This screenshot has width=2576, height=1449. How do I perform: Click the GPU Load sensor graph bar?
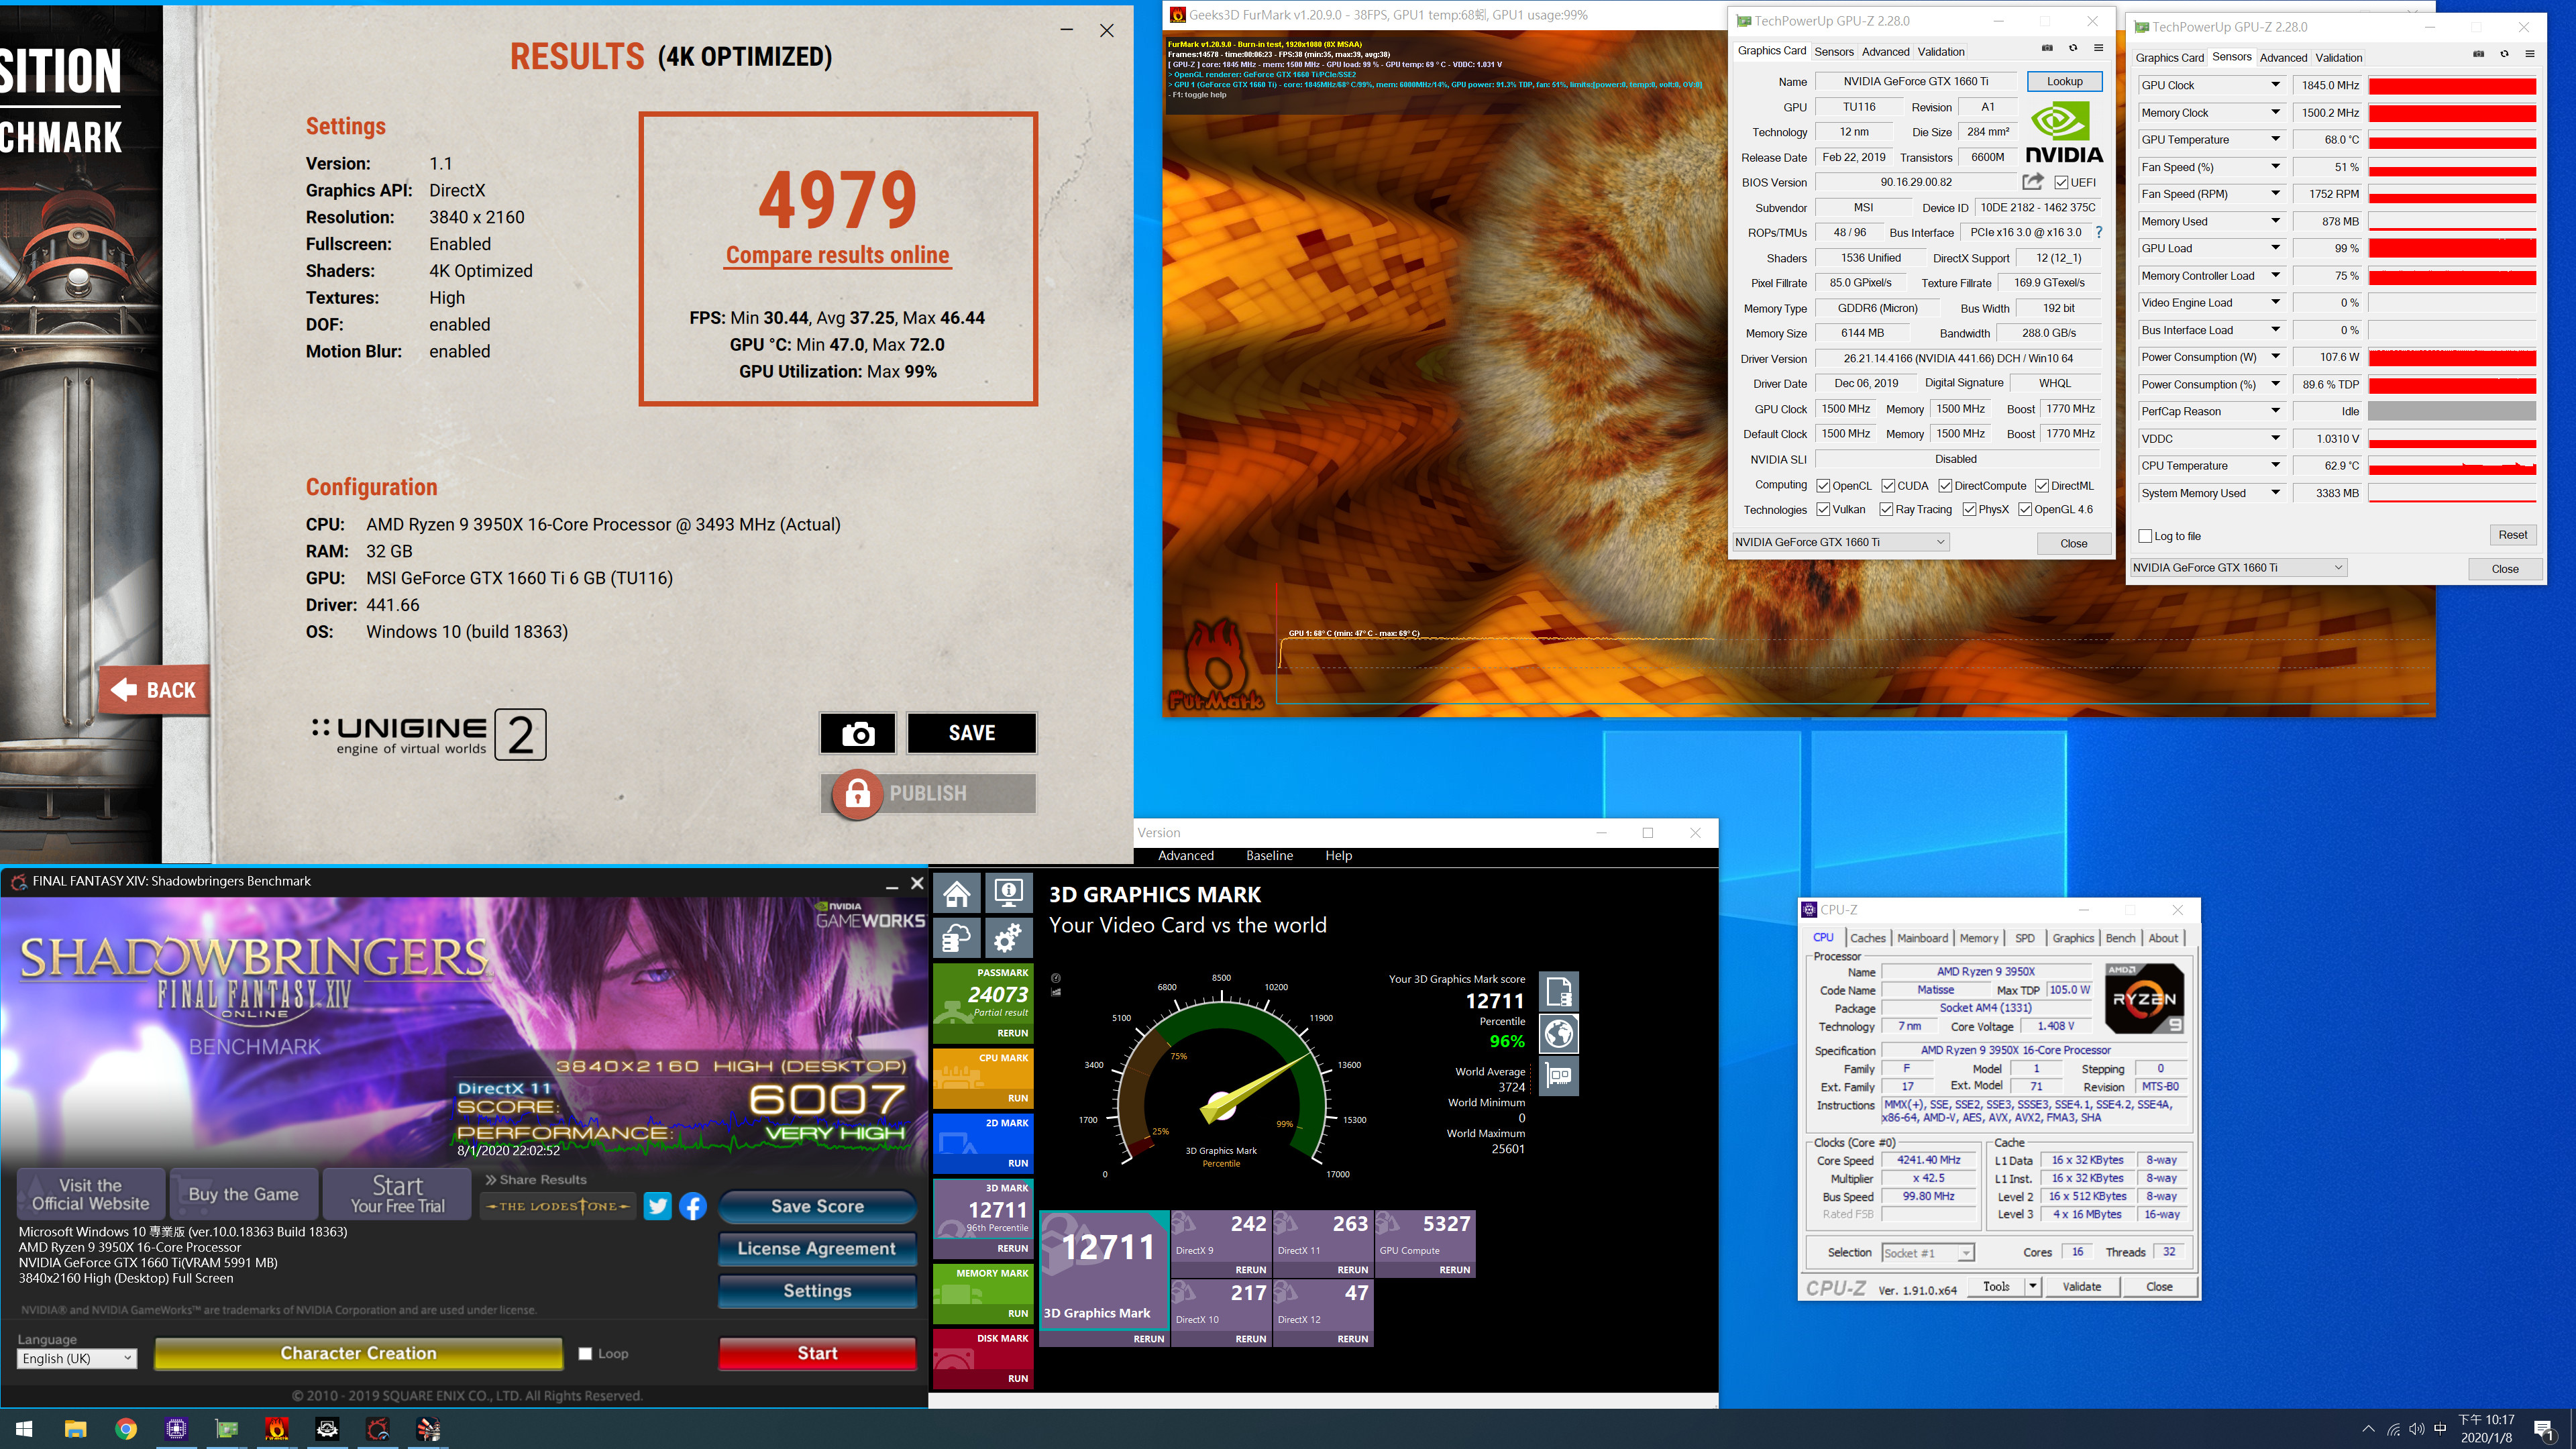click(x=2451, y=248)
